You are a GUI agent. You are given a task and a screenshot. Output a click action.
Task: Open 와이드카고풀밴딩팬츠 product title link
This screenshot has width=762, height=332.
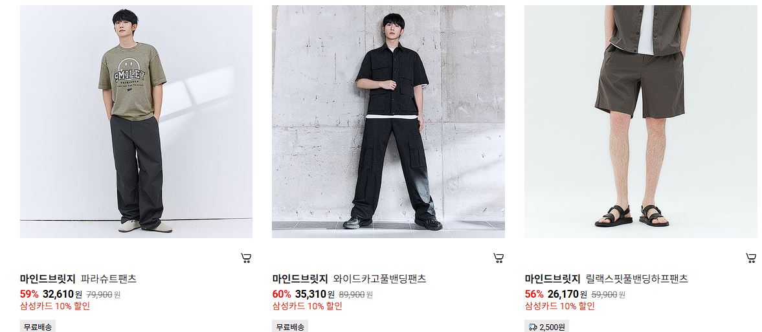[x=379, y=279]
